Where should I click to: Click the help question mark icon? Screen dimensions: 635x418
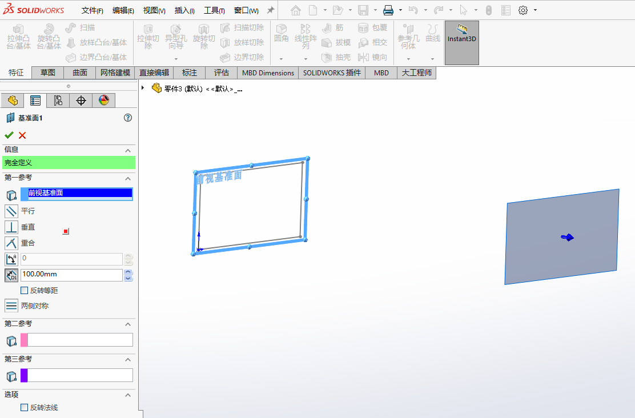pos(128,118)
